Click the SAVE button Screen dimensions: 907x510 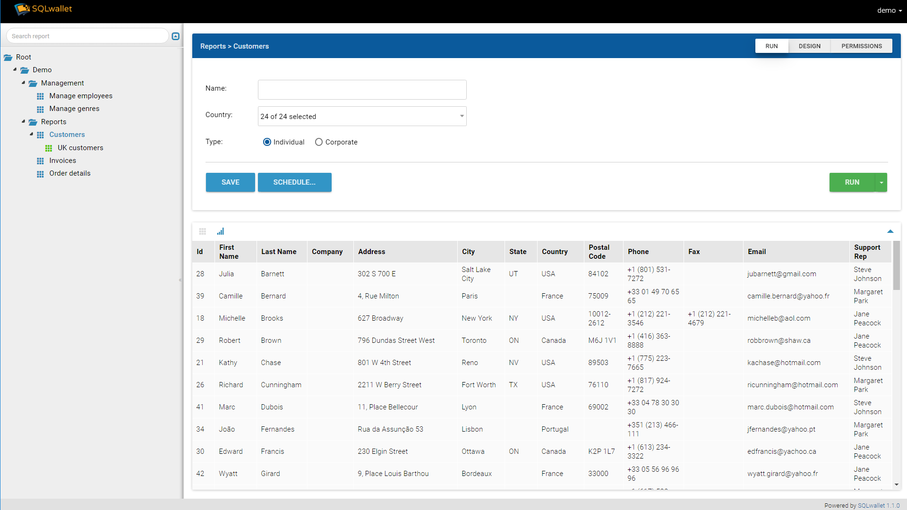(x=230, y=182)
